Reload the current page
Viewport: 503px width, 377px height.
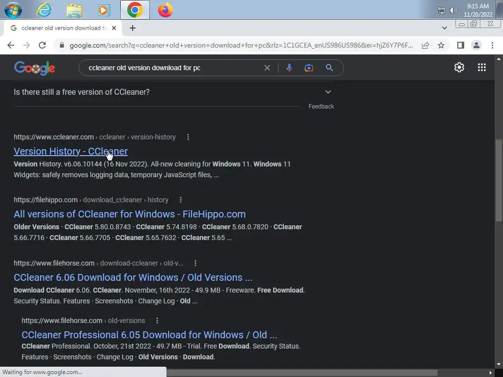(42, 45)
